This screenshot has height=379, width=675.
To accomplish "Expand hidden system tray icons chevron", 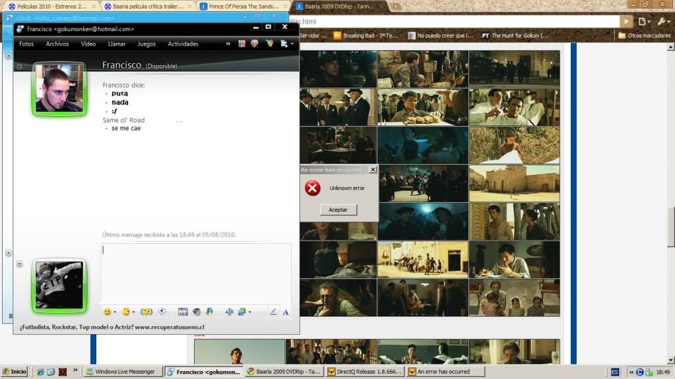I will pos(631,372).
